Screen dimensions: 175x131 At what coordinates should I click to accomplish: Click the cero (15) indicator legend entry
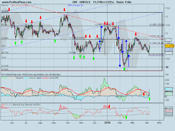coord(54,78)
